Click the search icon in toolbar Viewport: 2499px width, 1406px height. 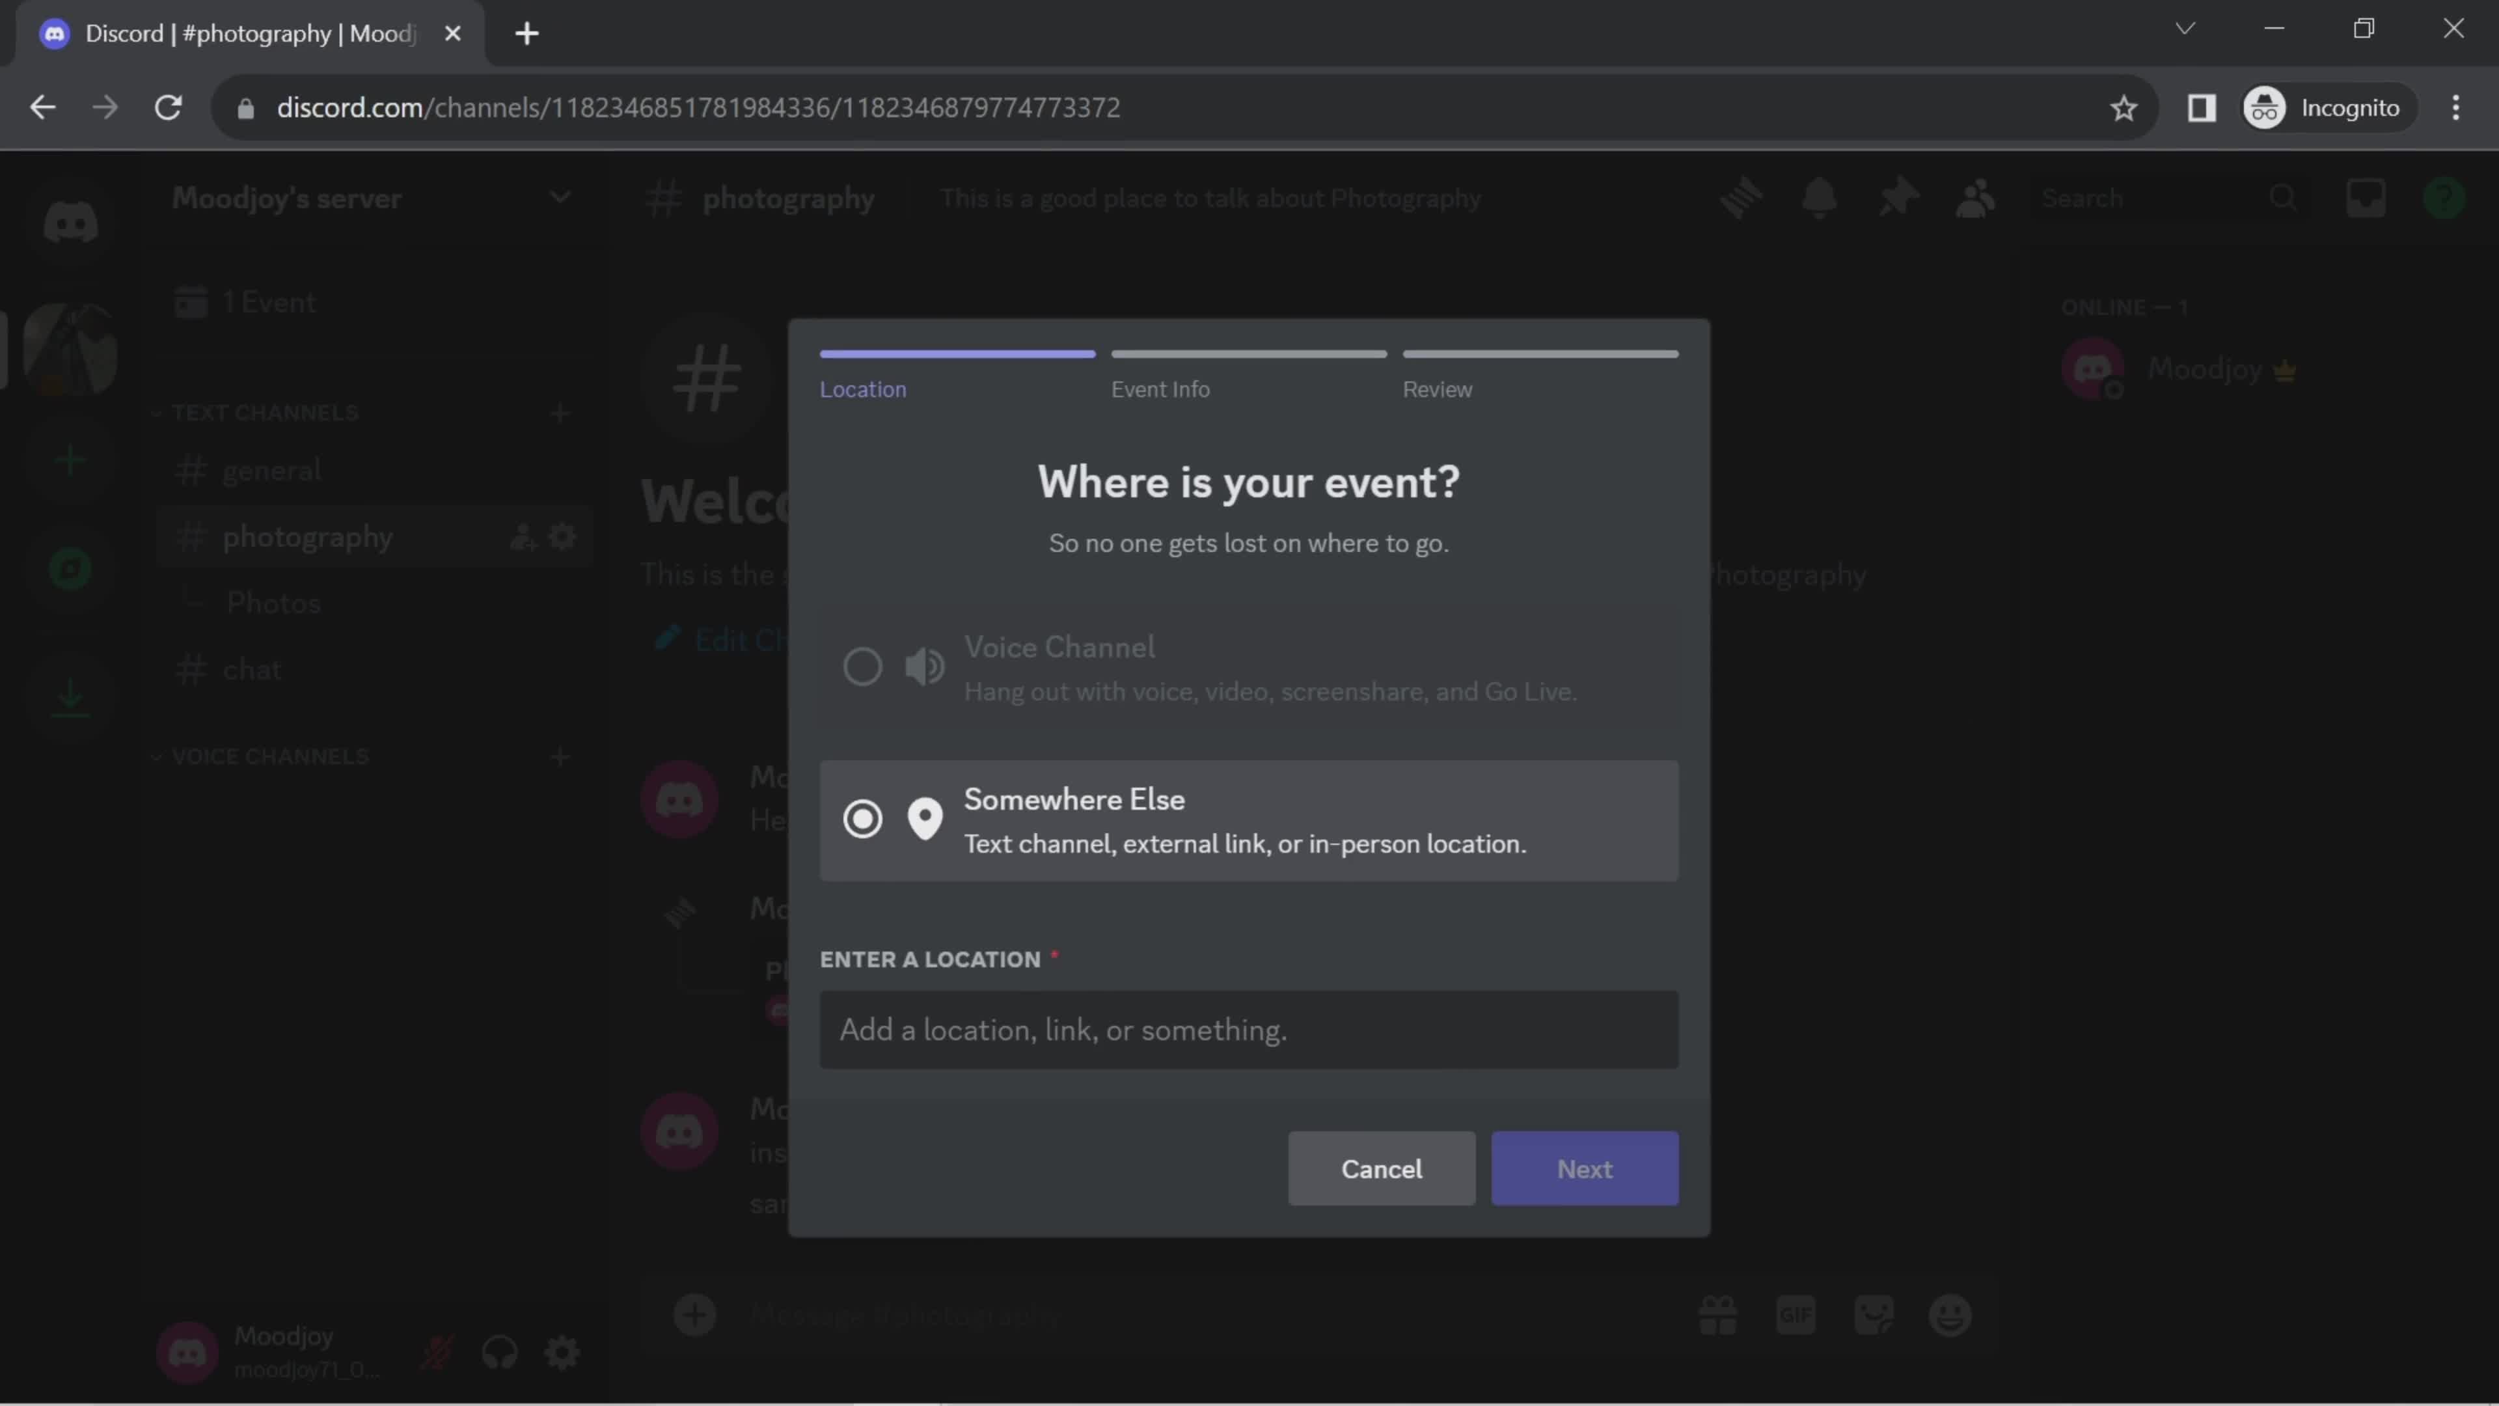point(2284,196)
